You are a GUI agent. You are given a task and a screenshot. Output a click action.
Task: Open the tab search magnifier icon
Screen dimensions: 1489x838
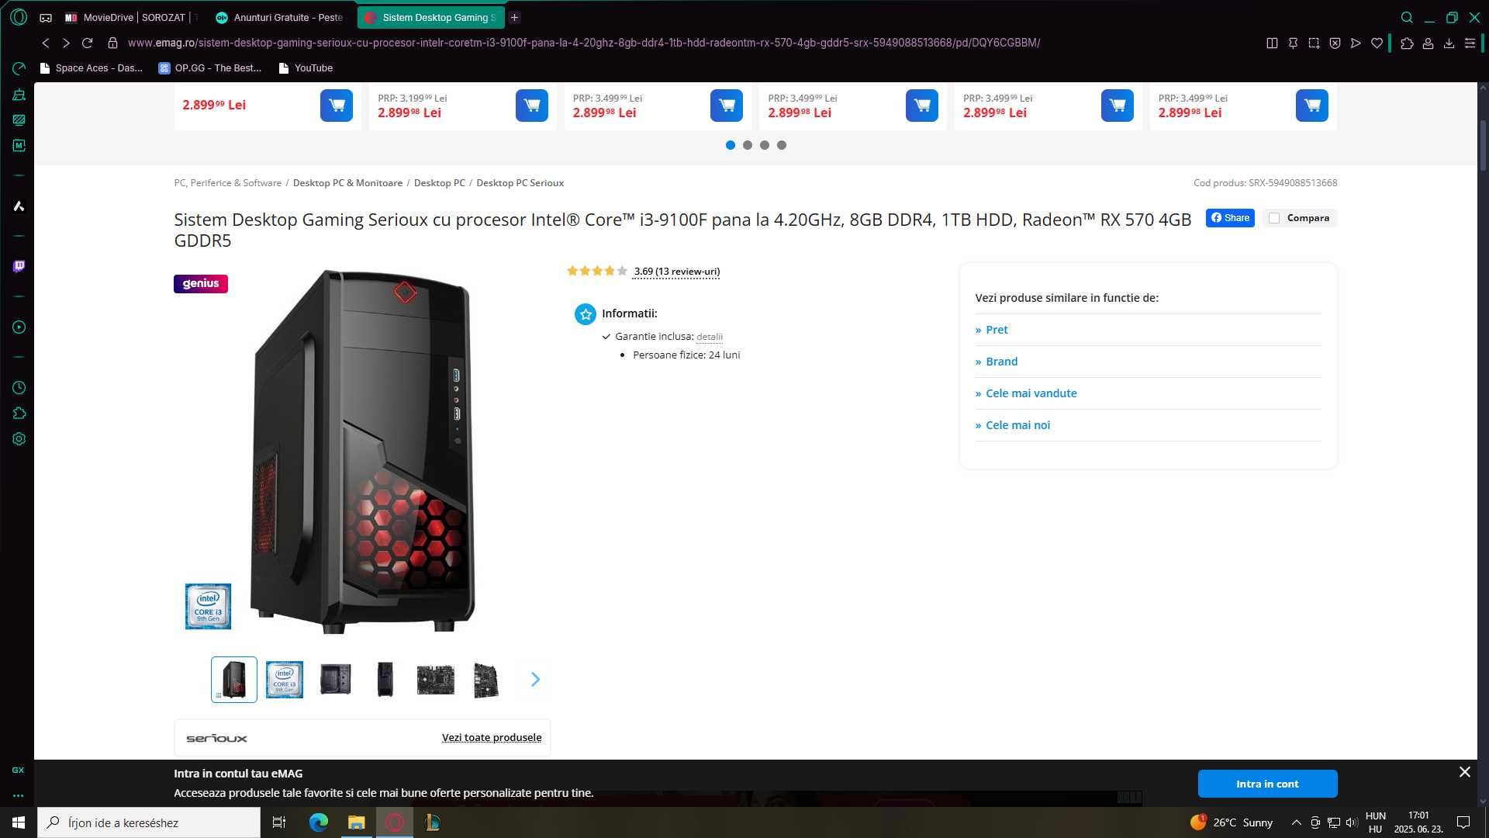click(1407, 17)
